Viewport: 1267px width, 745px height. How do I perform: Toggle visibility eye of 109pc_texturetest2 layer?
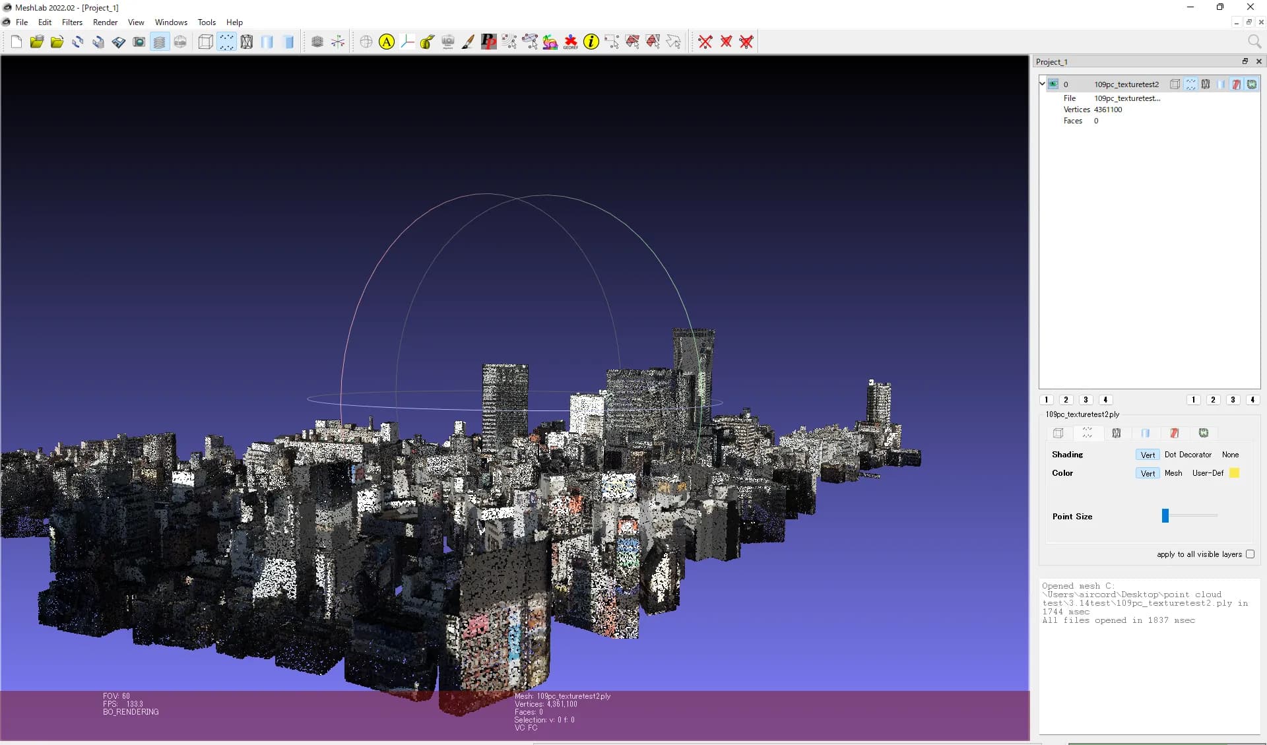pos(1053,84)
